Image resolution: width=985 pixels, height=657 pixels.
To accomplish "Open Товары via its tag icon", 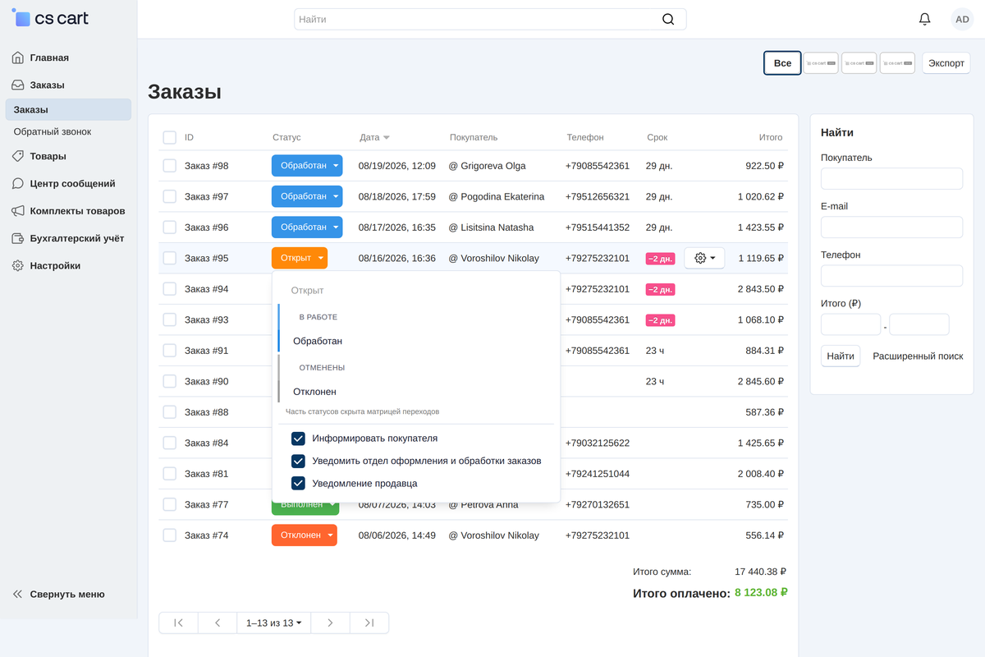I will coord(18,156).
